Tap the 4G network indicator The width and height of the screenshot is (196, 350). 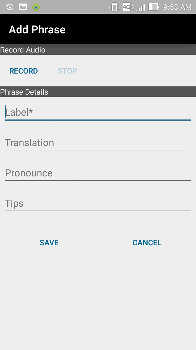pos(126,7)
